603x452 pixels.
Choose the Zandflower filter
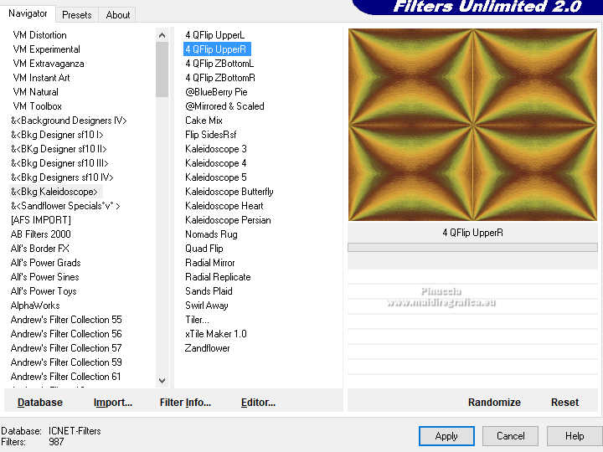[208, 348]
